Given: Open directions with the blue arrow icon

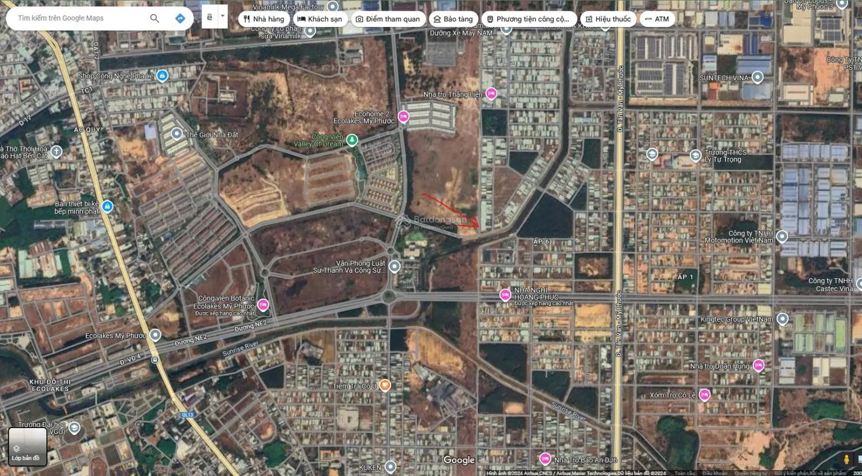Looking at the screenshot, I should [x=180, y=18].
